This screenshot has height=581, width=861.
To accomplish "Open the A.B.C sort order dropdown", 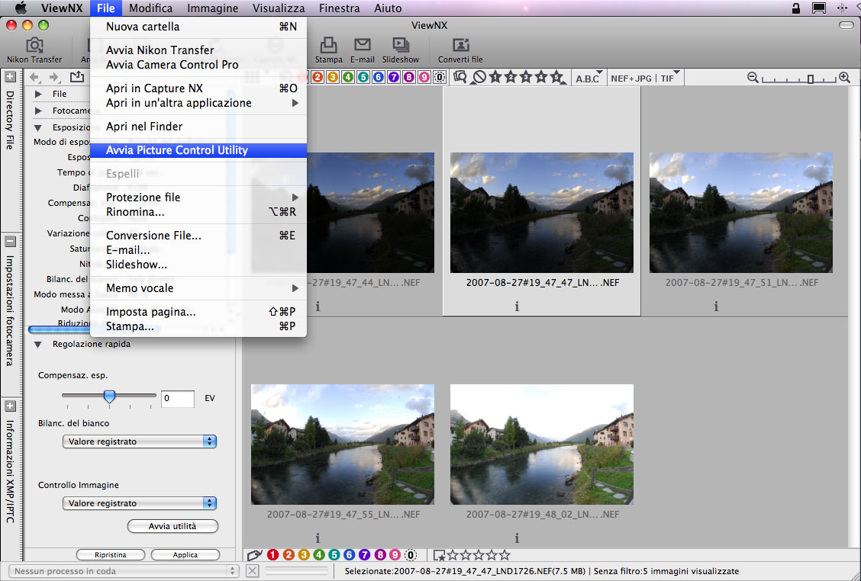I will [x=589, y=78].
